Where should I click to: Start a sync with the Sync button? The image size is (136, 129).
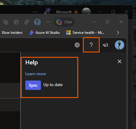click(33, 85)
